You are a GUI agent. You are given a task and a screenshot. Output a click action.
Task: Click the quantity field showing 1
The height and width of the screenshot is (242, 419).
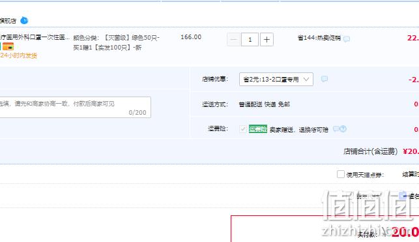coord(250,40)
